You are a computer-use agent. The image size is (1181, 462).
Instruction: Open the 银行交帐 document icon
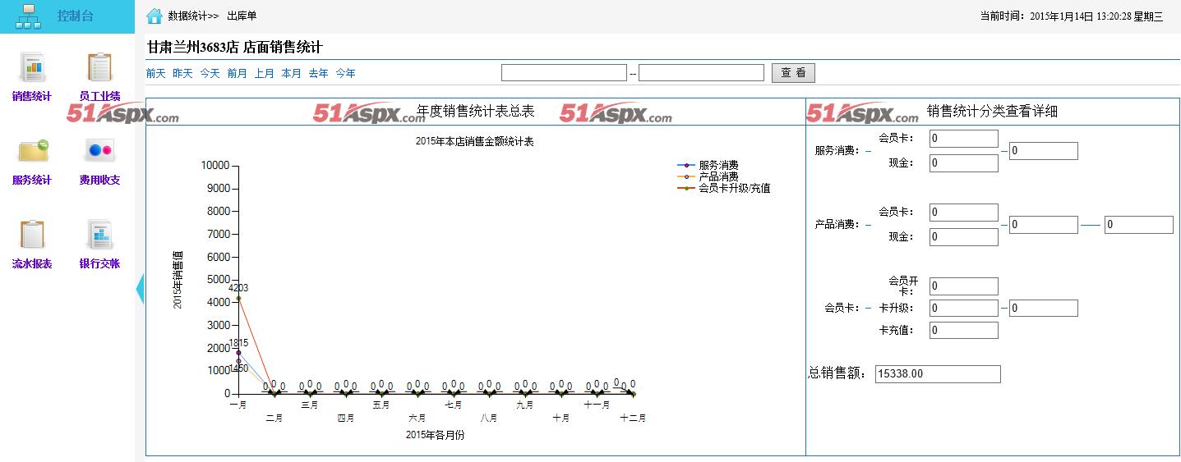99,235
